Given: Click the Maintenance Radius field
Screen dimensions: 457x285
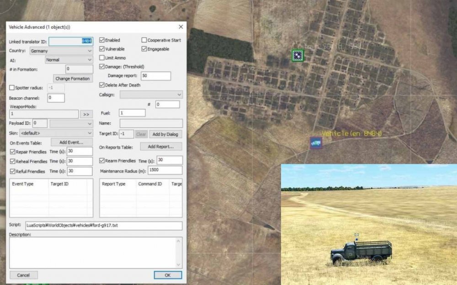Looking at the screenshot, I should [x=165, y=170].
